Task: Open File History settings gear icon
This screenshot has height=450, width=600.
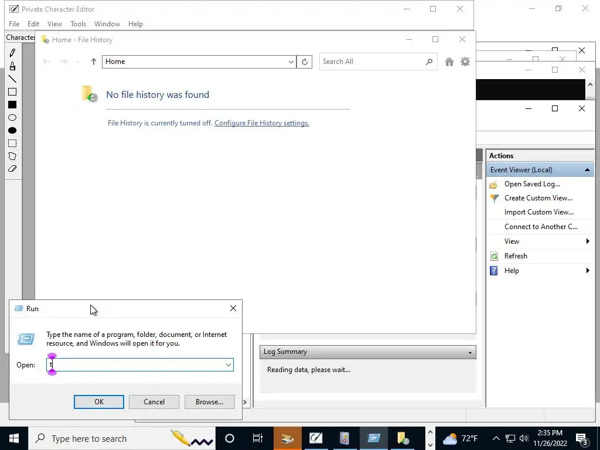Action: click(465, 62)
